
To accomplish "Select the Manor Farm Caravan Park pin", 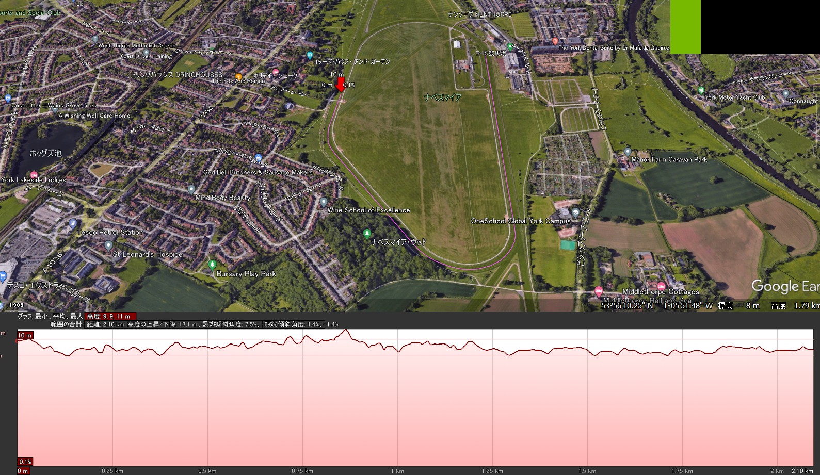I will pos(627,152).
